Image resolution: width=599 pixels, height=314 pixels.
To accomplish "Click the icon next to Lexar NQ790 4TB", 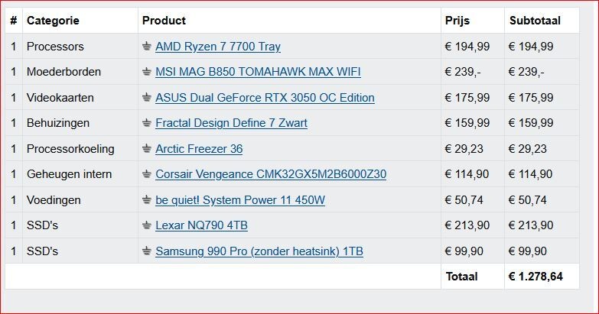I will tap(147, 225).
